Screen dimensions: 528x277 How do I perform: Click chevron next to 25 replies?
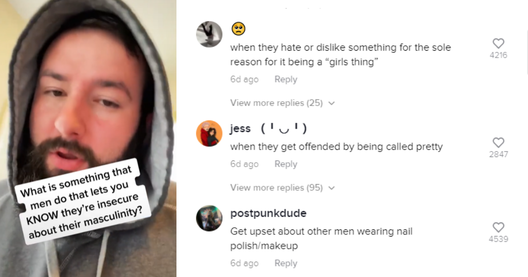click(x=332, y=103)
